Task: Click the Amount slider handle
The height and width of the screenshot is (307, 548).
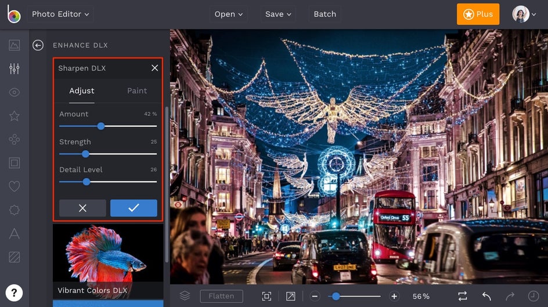Action: [x=101, y=126]
